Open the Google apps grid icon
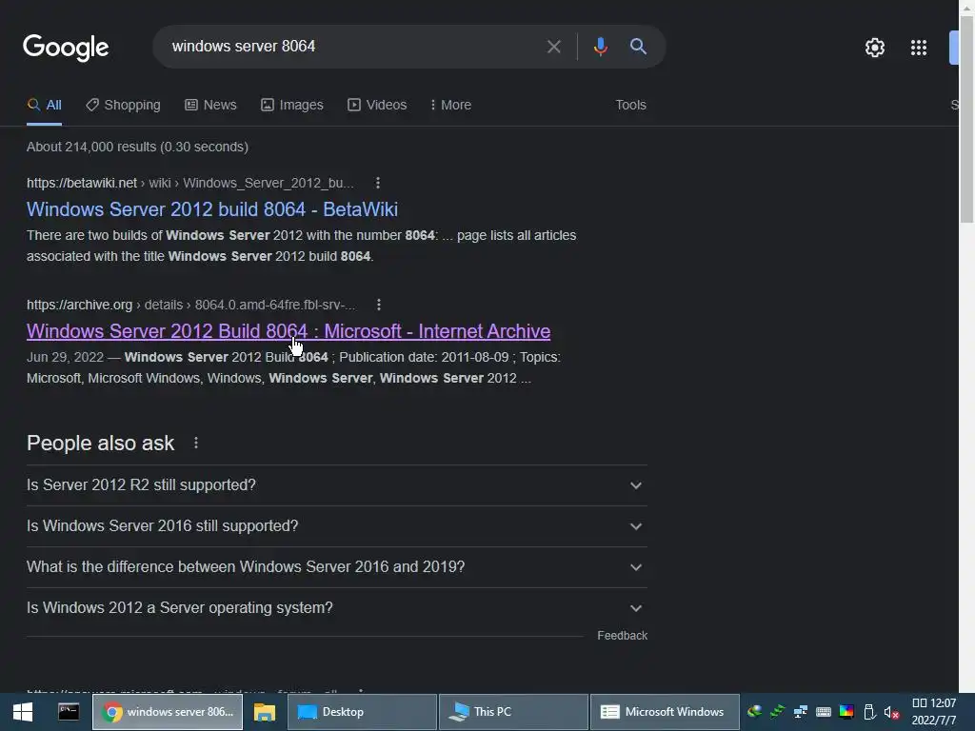The height and width of the screenshot is (731, 975). [919, 48]
